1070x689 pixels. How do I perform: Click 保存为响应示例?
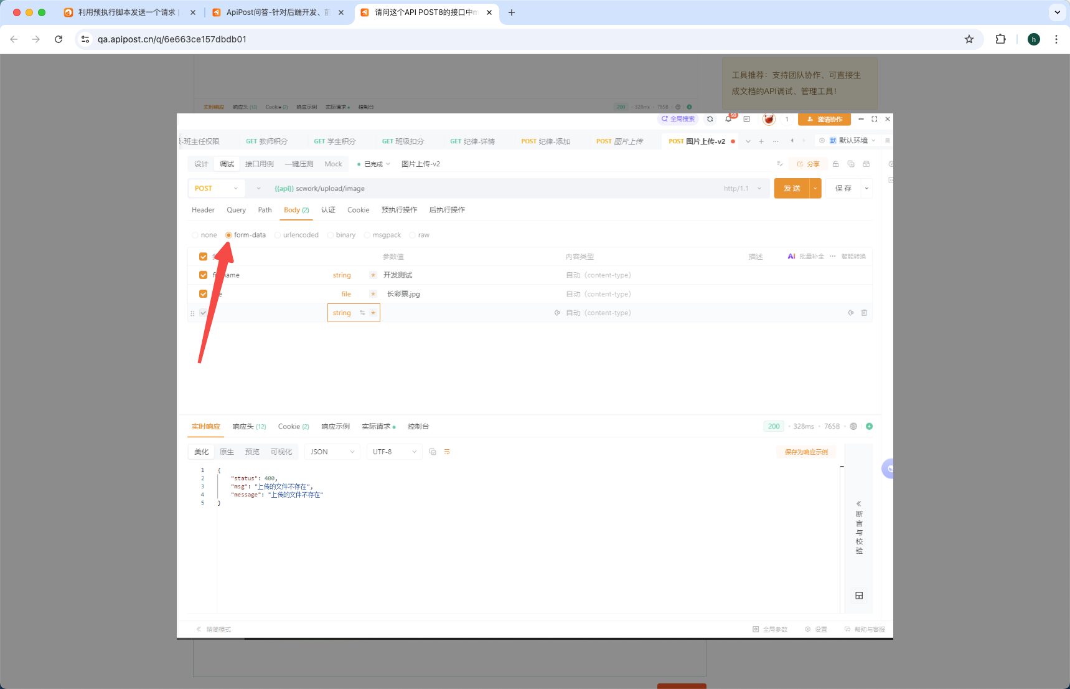click(x=806, y=452)
